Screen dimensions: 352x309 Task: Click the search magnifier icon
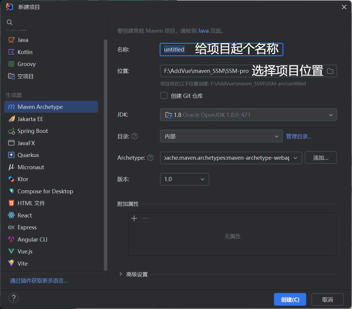point(10,22)
